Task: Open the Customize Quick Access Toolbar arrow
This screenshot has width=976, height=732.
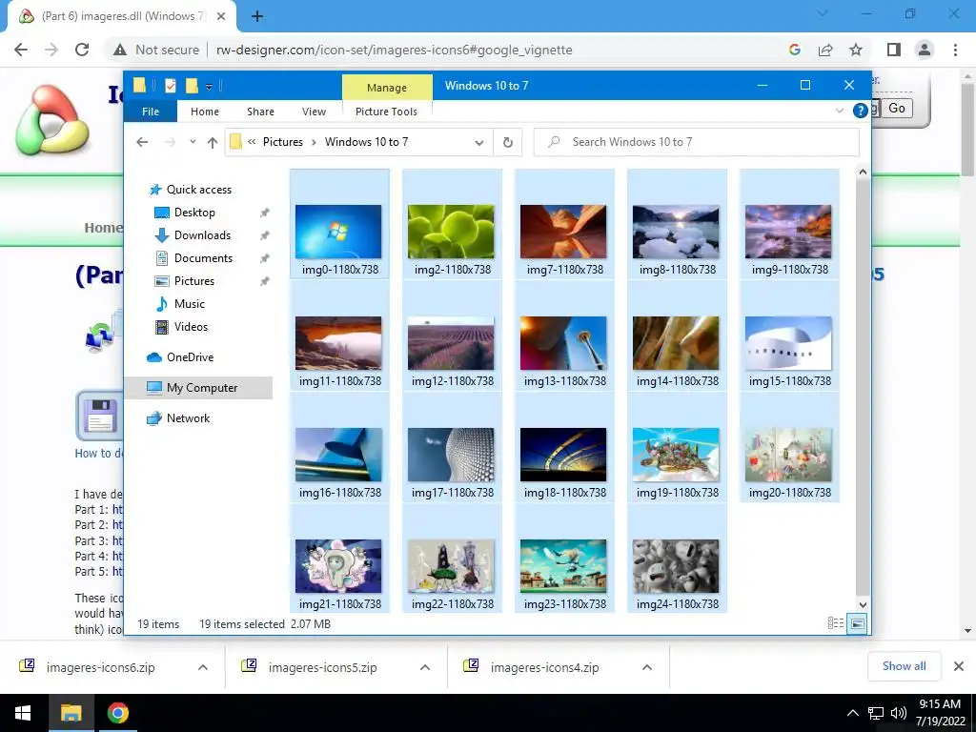Action: point(209,87)
